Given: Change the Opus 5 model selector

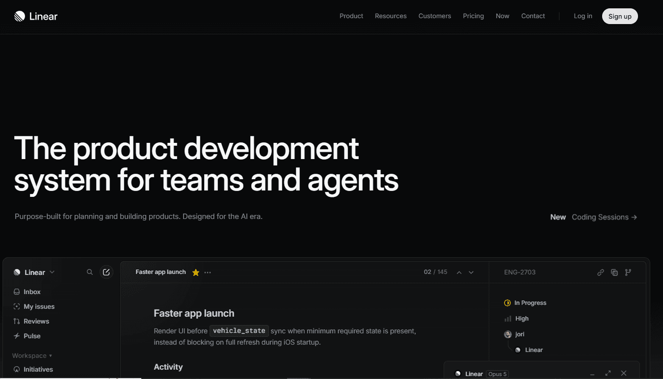Looking at the screenshot, I should [497, 374].
